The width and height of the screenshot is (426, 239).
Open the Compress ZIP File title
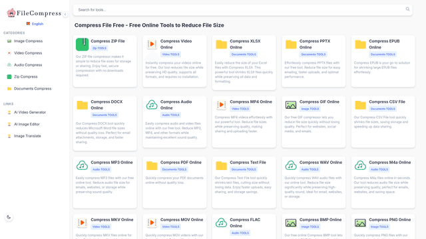click(x=108, y=41)
